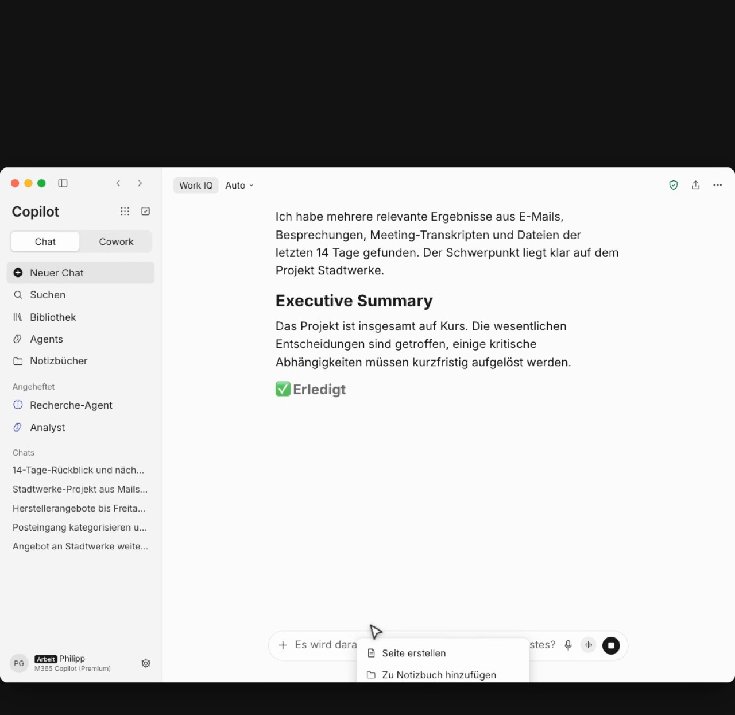The width and height of the screenshot is (735, 715).
Task: Stop generating with the black stop button
Action: coord(611,645)
